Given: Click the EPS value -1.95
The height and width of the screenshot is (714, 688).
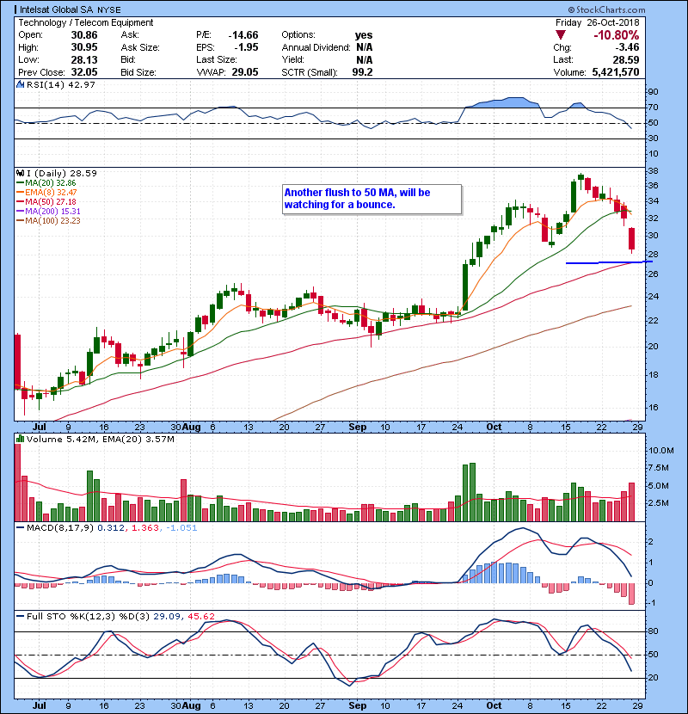Looking at the screenshot, I should [x=246, y=47].
